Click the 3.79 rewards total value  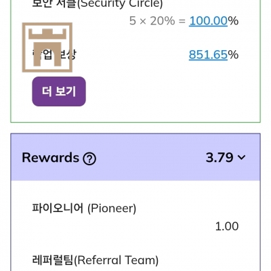(220, 157)
